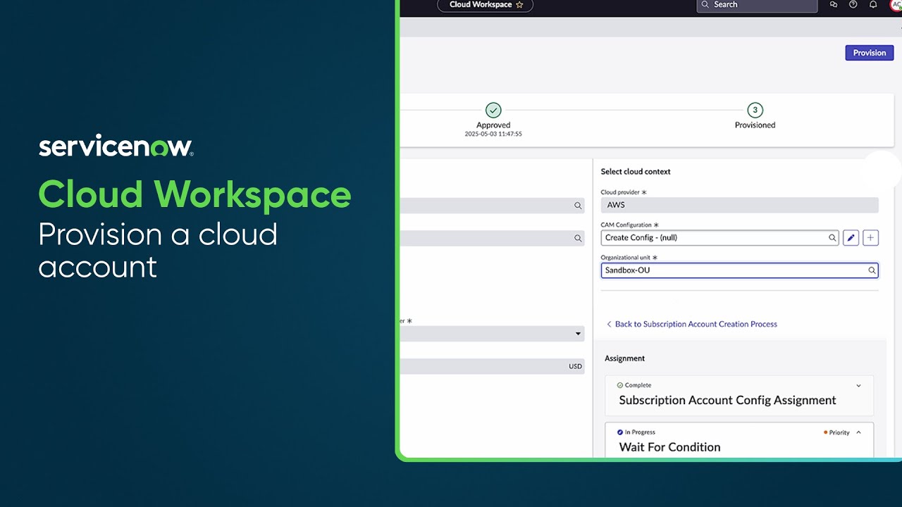The width and height of the screenshot is (902, 507).
Task: Click the chat/connect icon in the header
Action: click(x=834, y=5)
